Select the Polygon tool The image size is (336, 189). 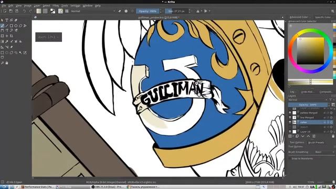20,26
